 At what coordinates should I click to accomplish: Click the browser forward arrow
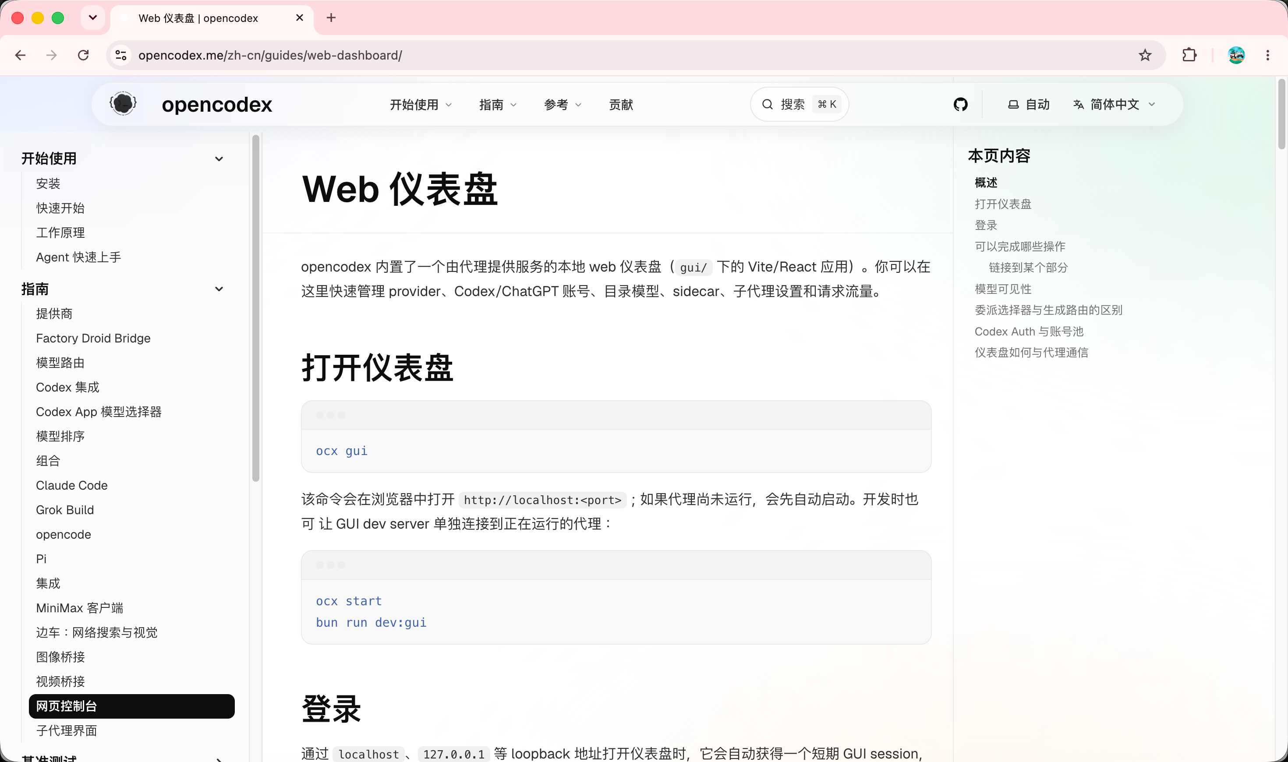coord(51,55)
